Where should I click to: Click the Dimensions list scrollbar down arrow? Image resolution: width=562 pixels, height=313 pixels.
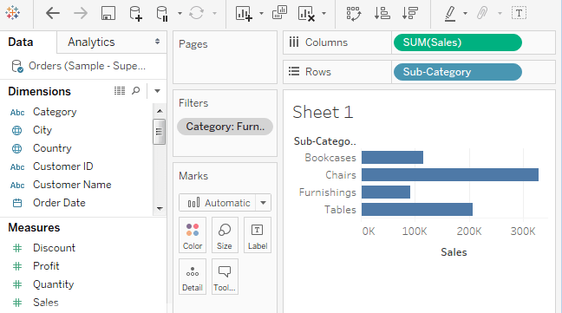[x=160, y=208]
